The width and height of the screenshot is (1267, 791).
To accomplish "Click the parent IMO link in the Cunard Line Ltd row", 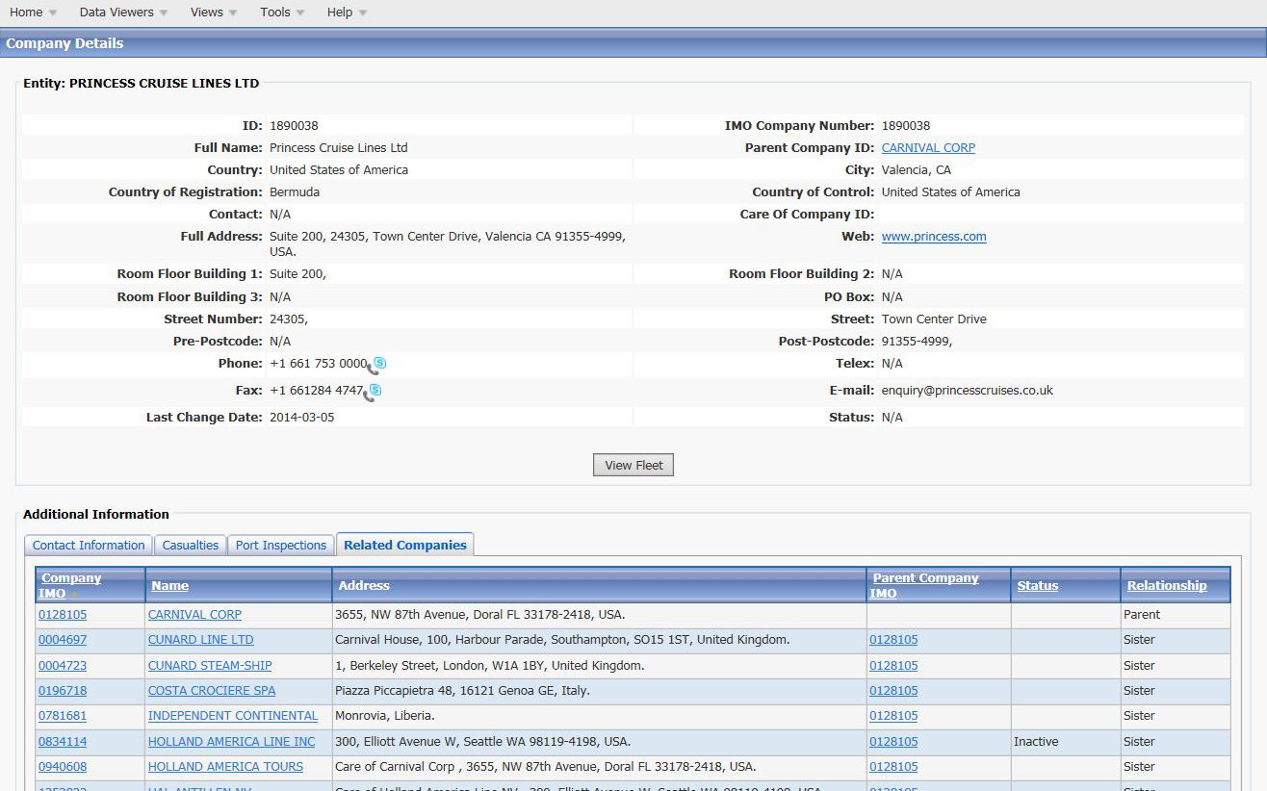I will tap(893, 640).
